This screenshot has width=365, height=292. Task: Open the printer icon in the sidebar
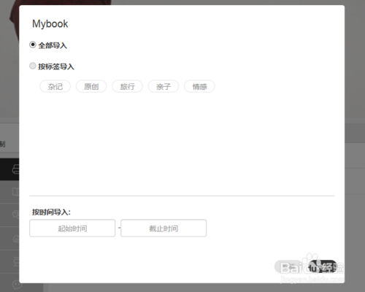[x=15, y=169]
